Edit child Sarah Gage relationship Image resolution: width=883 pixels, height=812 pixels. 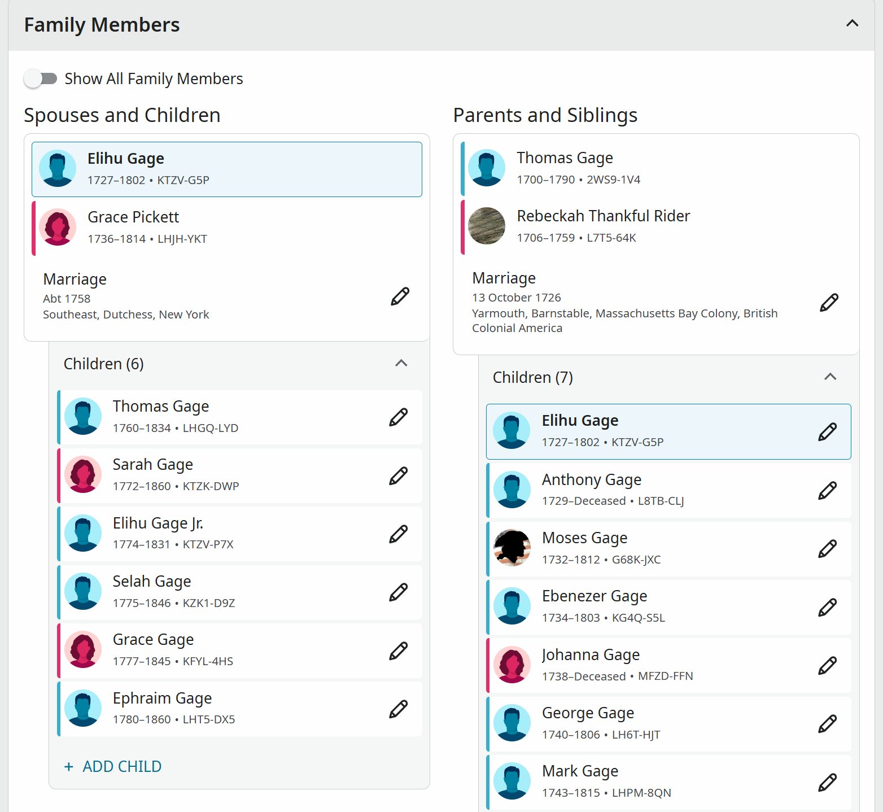[x=399, y=475]
